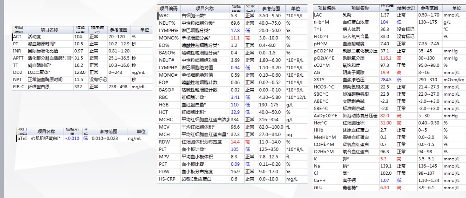Click the high MONO% value 11.1

click(x=235, y=38)
